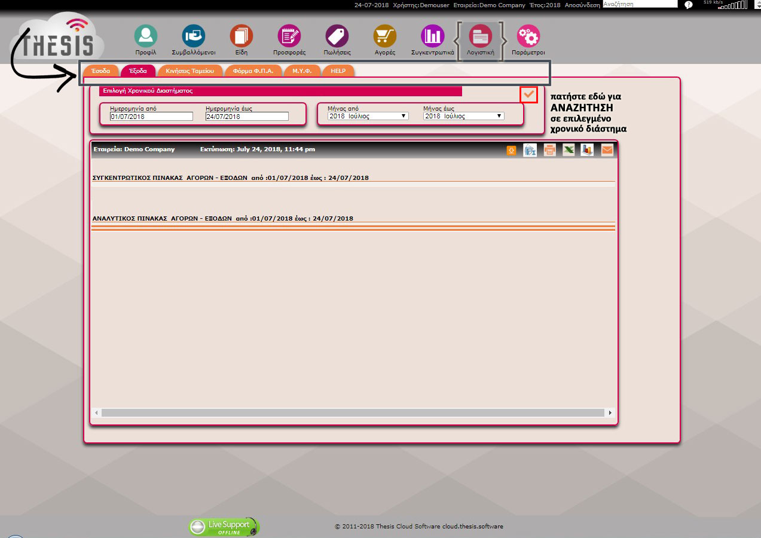Expand the Μήνας έως dropdown
Screen dimensions: 761x538
(x=463, y=116)
